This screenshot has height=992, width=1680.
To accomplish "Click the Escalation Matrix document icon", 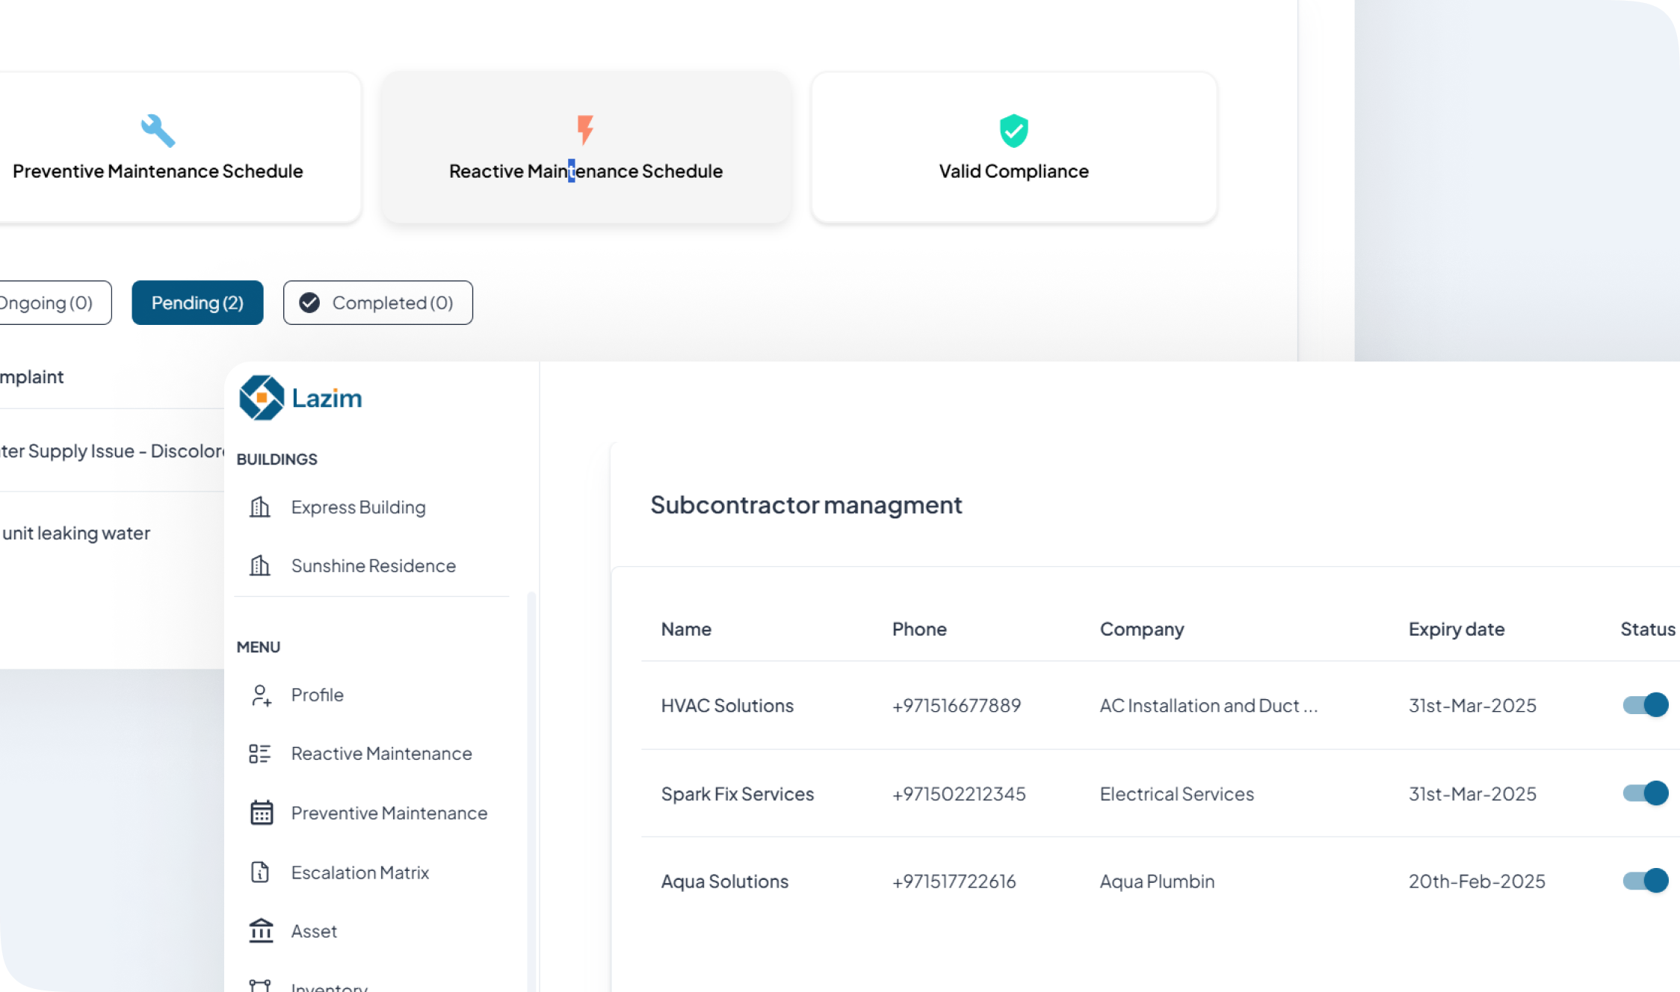I will point(260,872).
